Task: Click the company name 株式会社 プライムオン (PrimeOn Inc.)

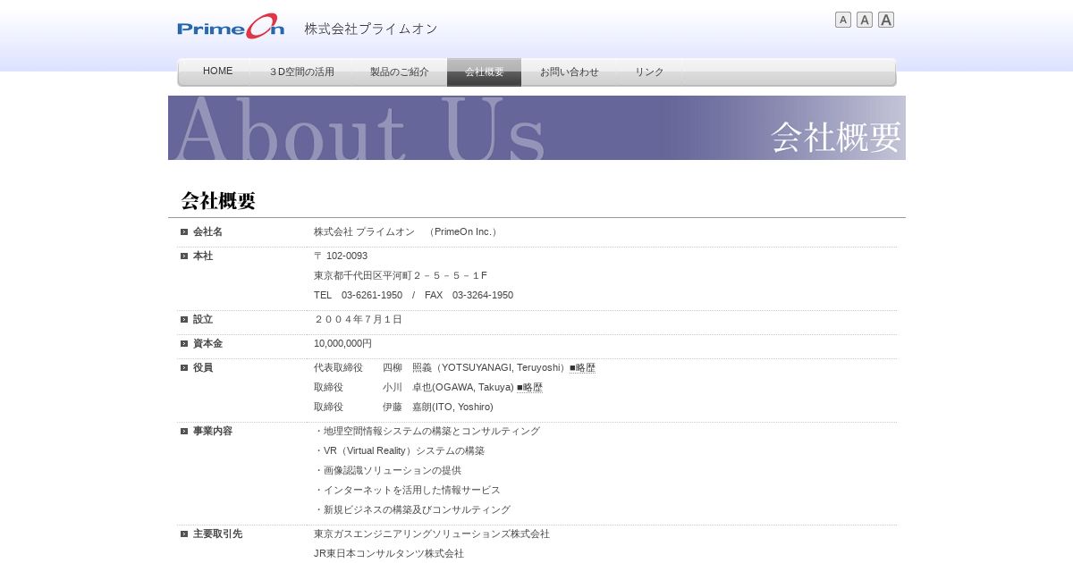Action: click(x=407, y=231)
